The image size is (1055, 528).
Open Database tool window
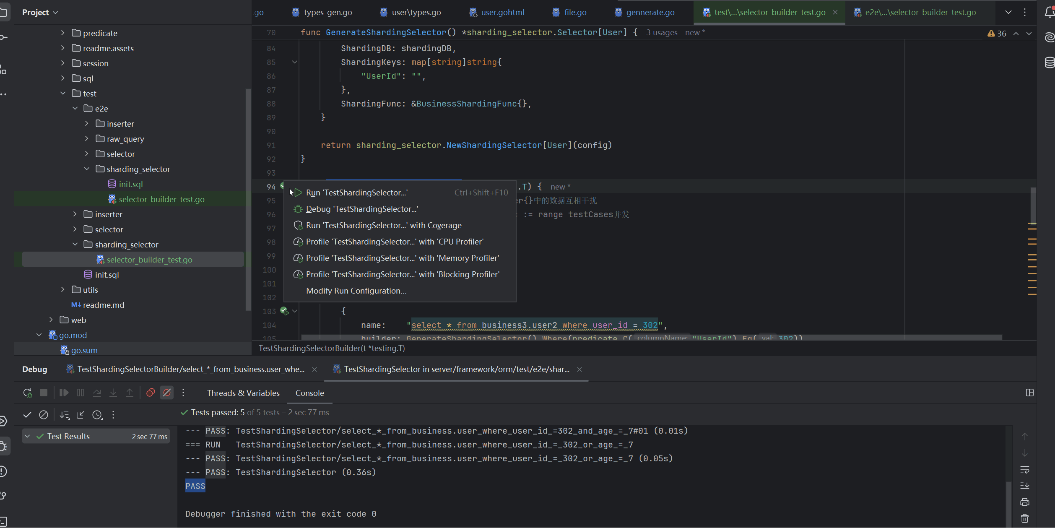1049,62
